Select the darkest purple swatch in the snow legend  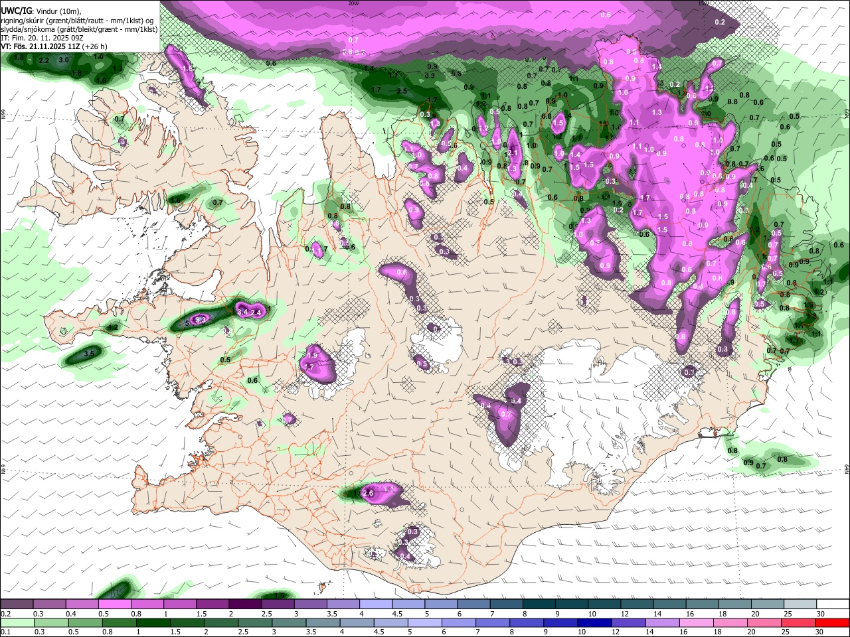click(245, 604)
